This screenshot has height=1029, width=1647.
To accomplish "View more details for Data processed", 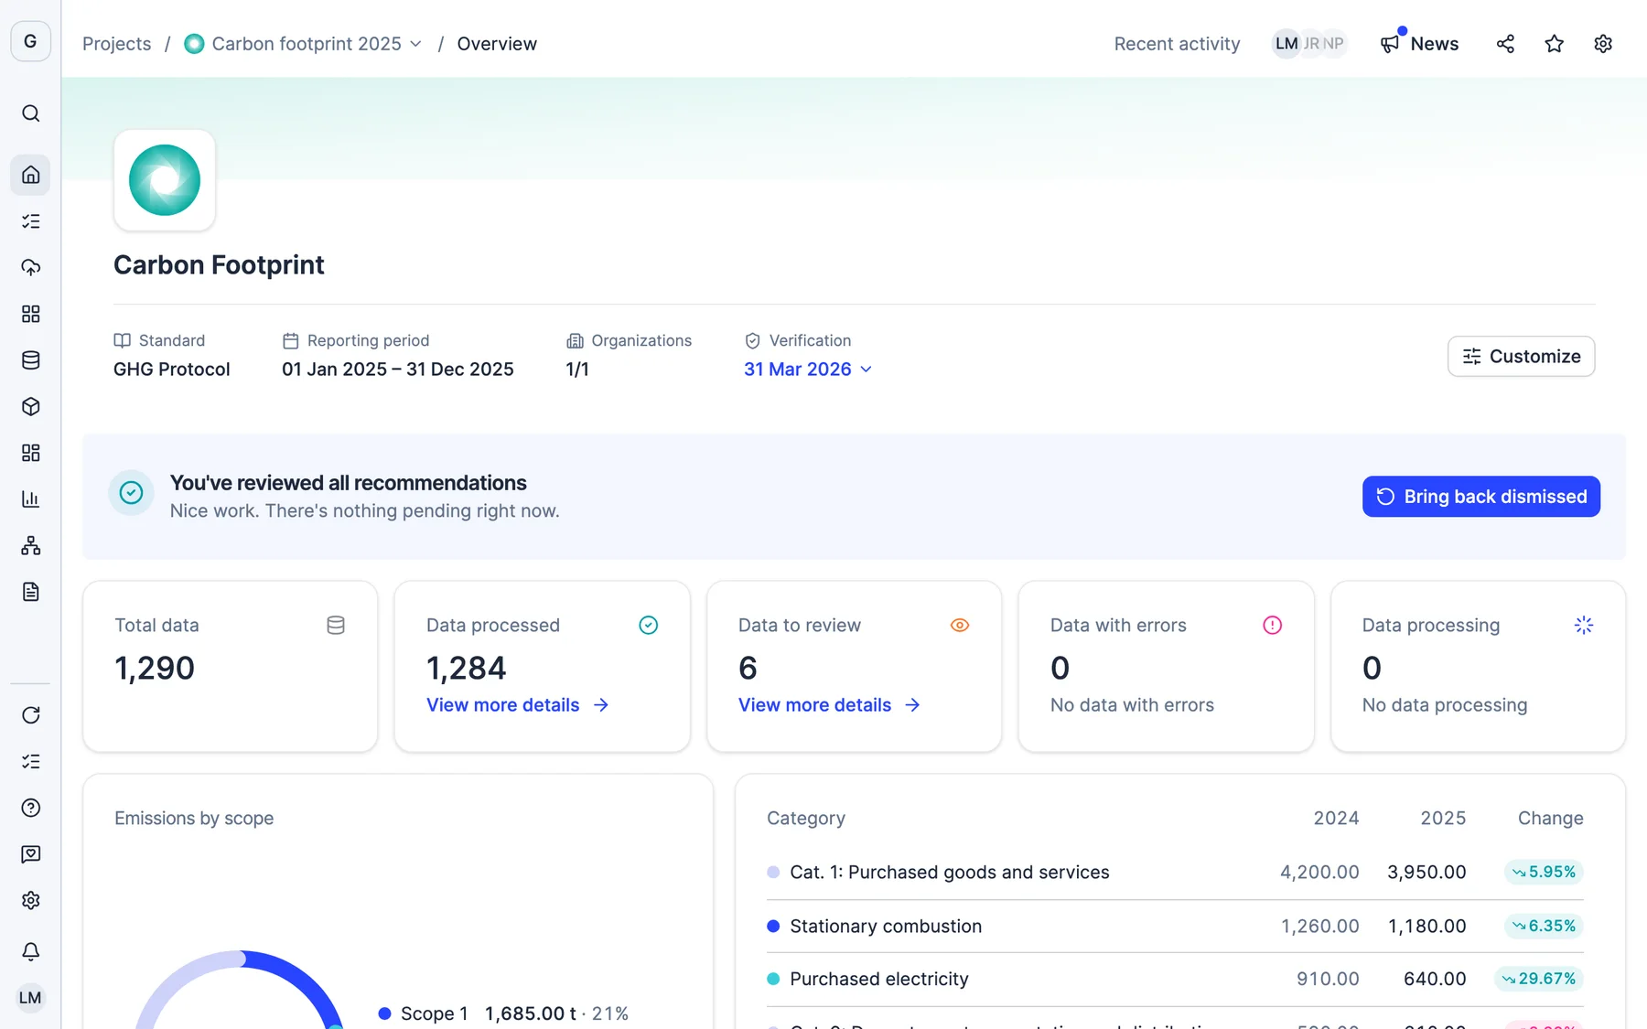I will coord(517,705).
